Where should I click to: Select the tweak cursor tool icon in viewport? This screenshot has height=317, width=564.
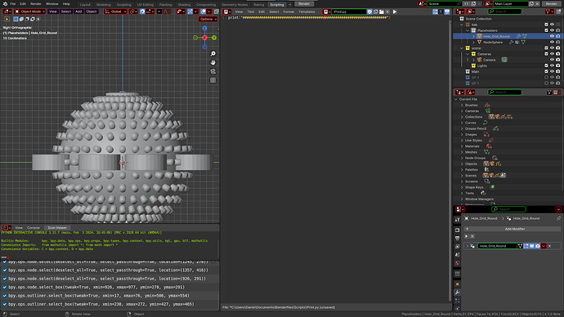click(7, 19)
